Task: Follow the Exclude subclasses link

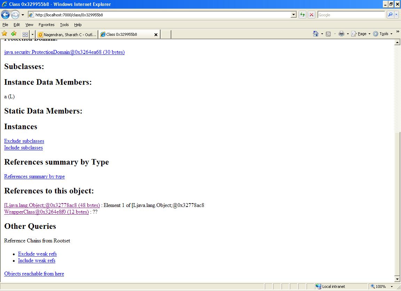Action: coord(24,141)
